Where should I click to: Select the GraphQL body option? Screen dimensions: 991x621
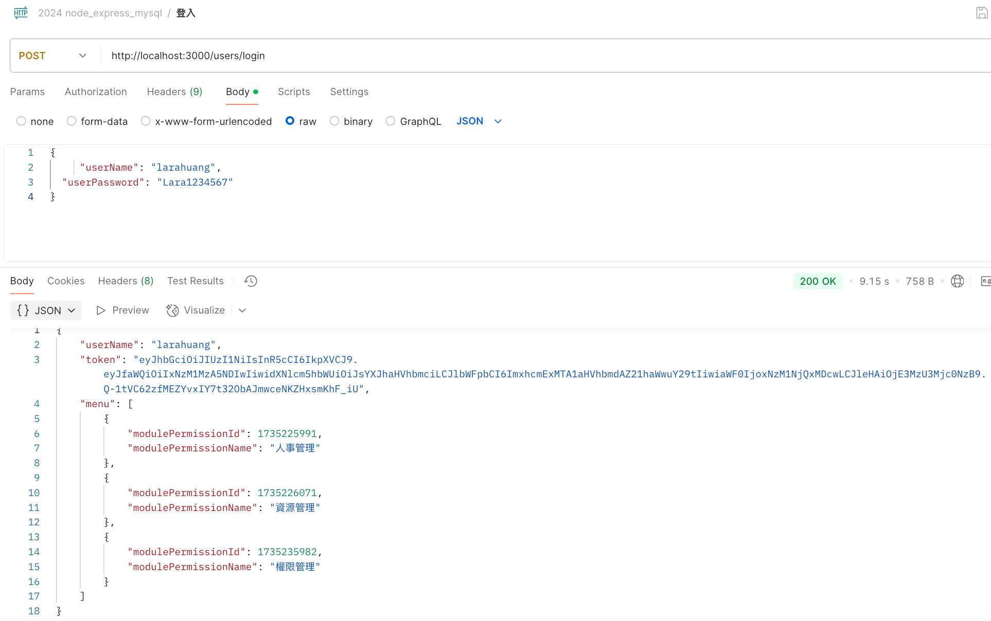(391, 121)
